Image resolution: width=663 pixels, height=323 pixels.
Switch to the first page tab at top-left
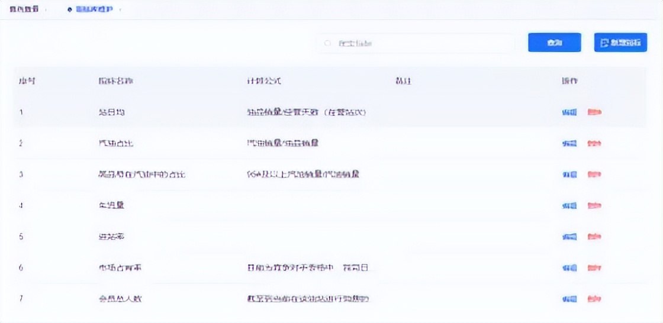24,9
